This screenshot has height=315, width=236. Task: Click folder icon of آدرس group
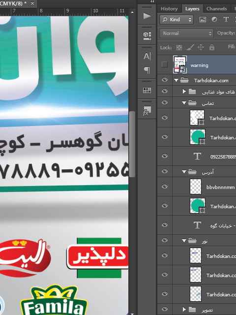192,172
